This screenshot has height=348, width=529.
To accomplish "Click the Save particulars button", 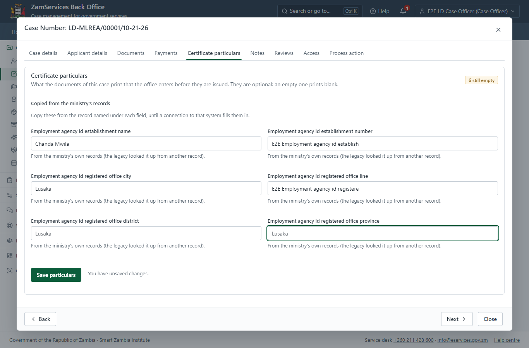I will pyautogui.click(x=56, y=275).
